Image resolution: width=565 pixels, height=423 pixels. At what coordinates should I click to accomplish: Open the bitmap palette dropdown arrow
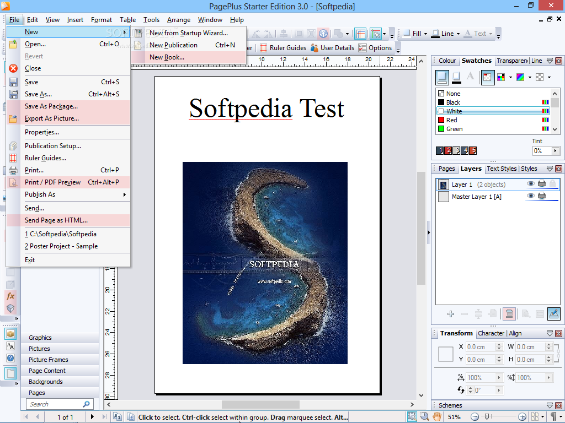point(549,77)
